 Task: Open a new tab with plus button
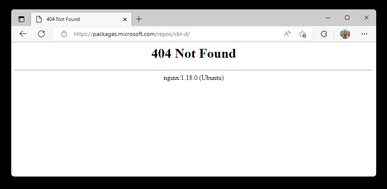point(139,19)
